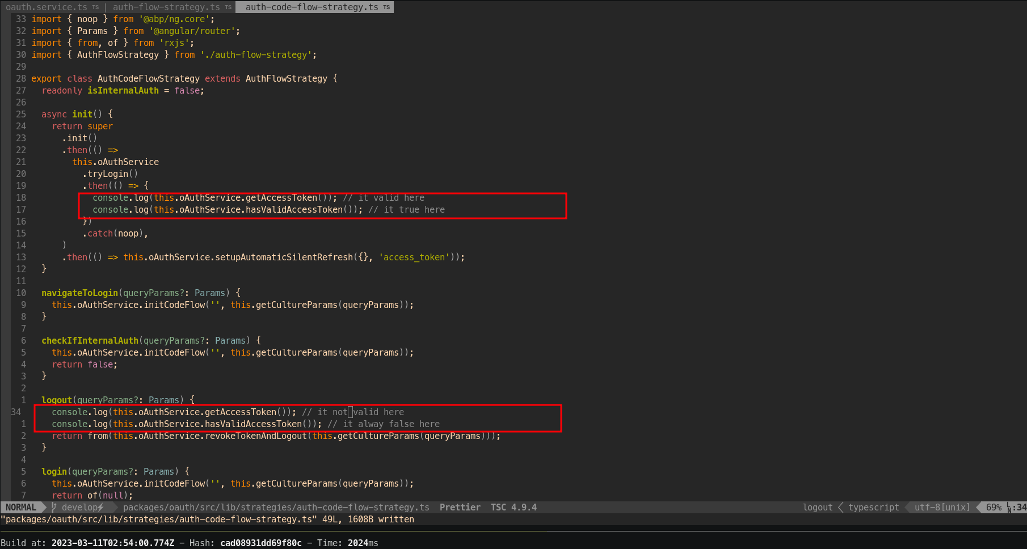1027x549 pixels.
Task: Click the lightning bolt icon after develop
Action: tap(102, 507)
